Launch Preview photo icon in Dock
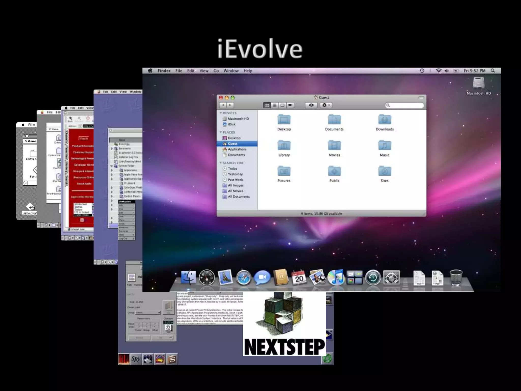The width and height of the screenshot is (521, 391). click(317, 277)
